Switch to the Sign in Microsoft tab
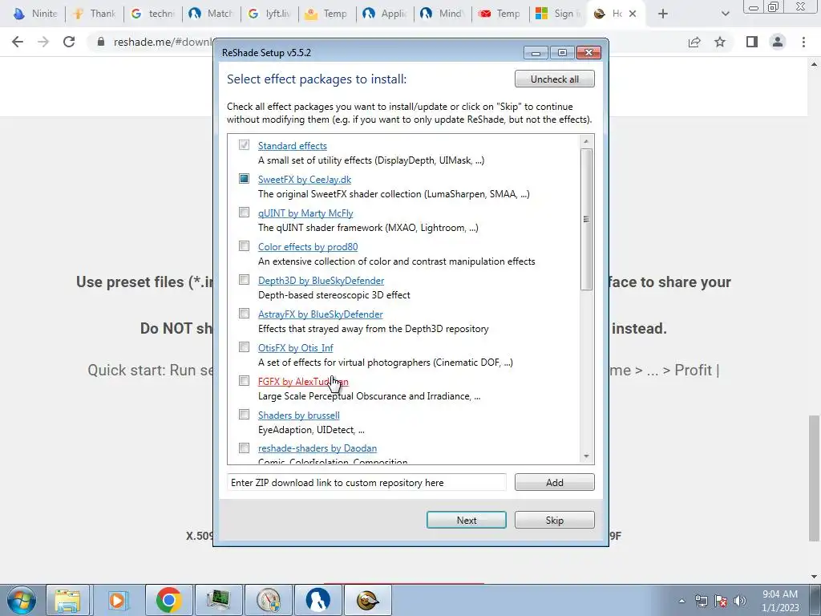 (558, 14)
